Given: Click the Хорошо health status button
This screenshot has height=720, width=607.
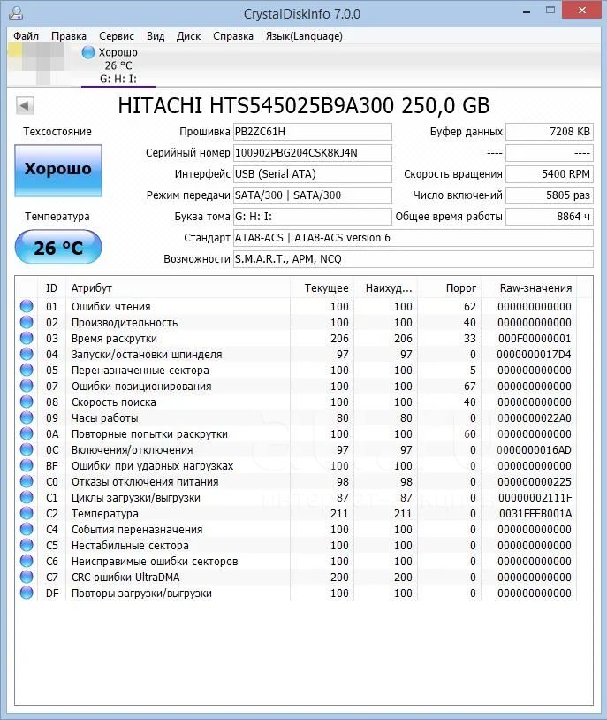Looking at the screenshot, I should tap(58, 171).
